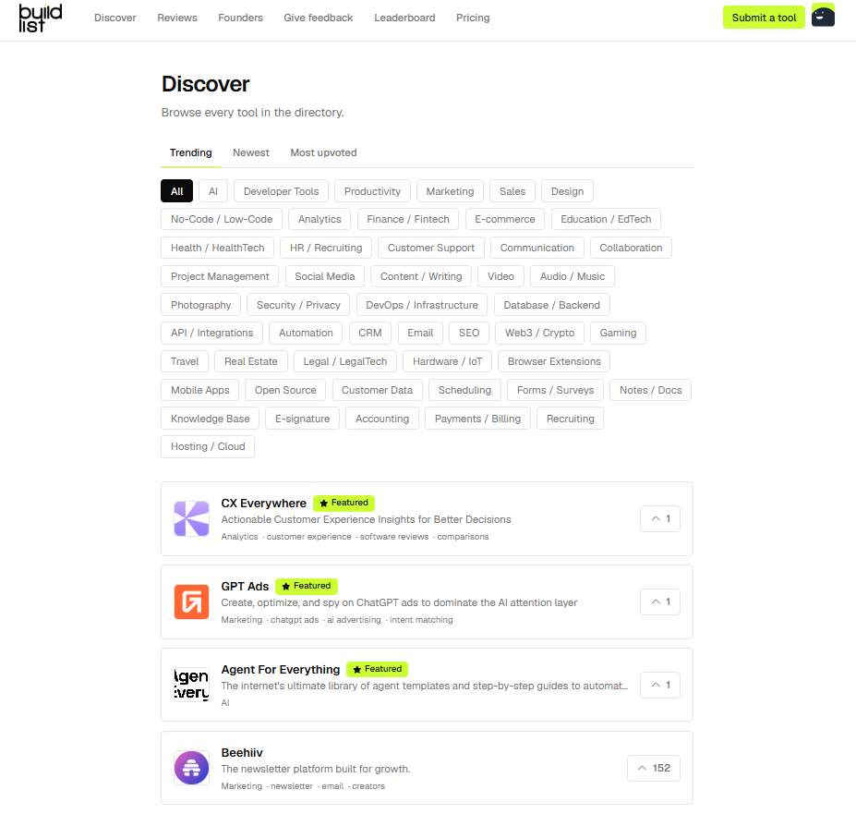
Task: Filter by Education / EdTech
Action: pyautogui.click(x=606, y=219)
